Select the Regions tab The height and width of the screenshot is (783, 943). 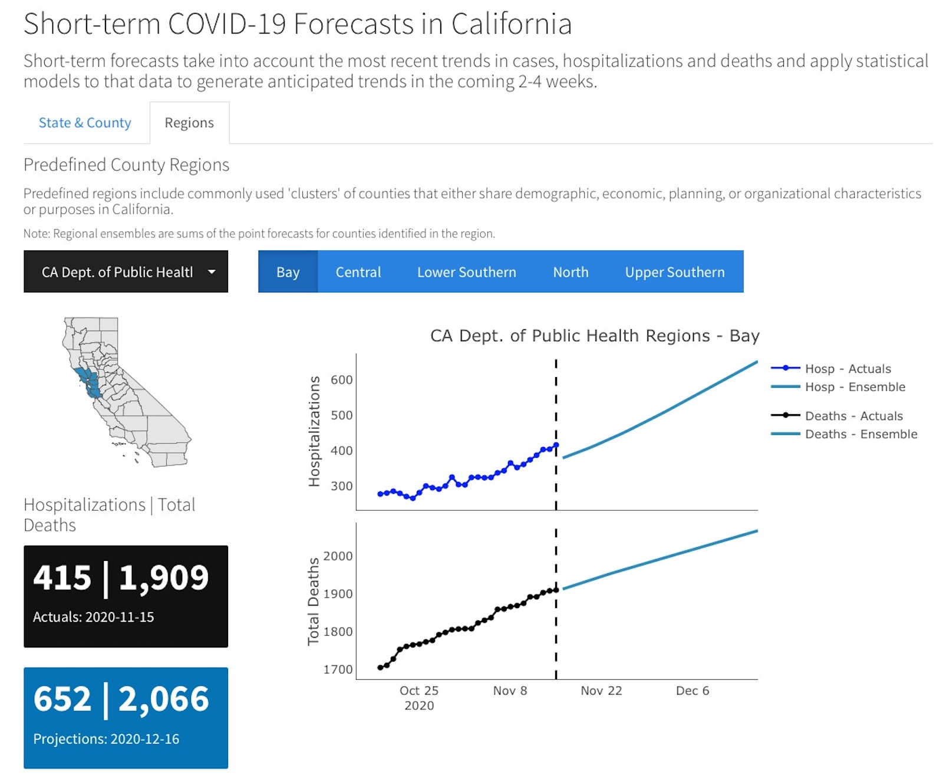click(189, 123)
